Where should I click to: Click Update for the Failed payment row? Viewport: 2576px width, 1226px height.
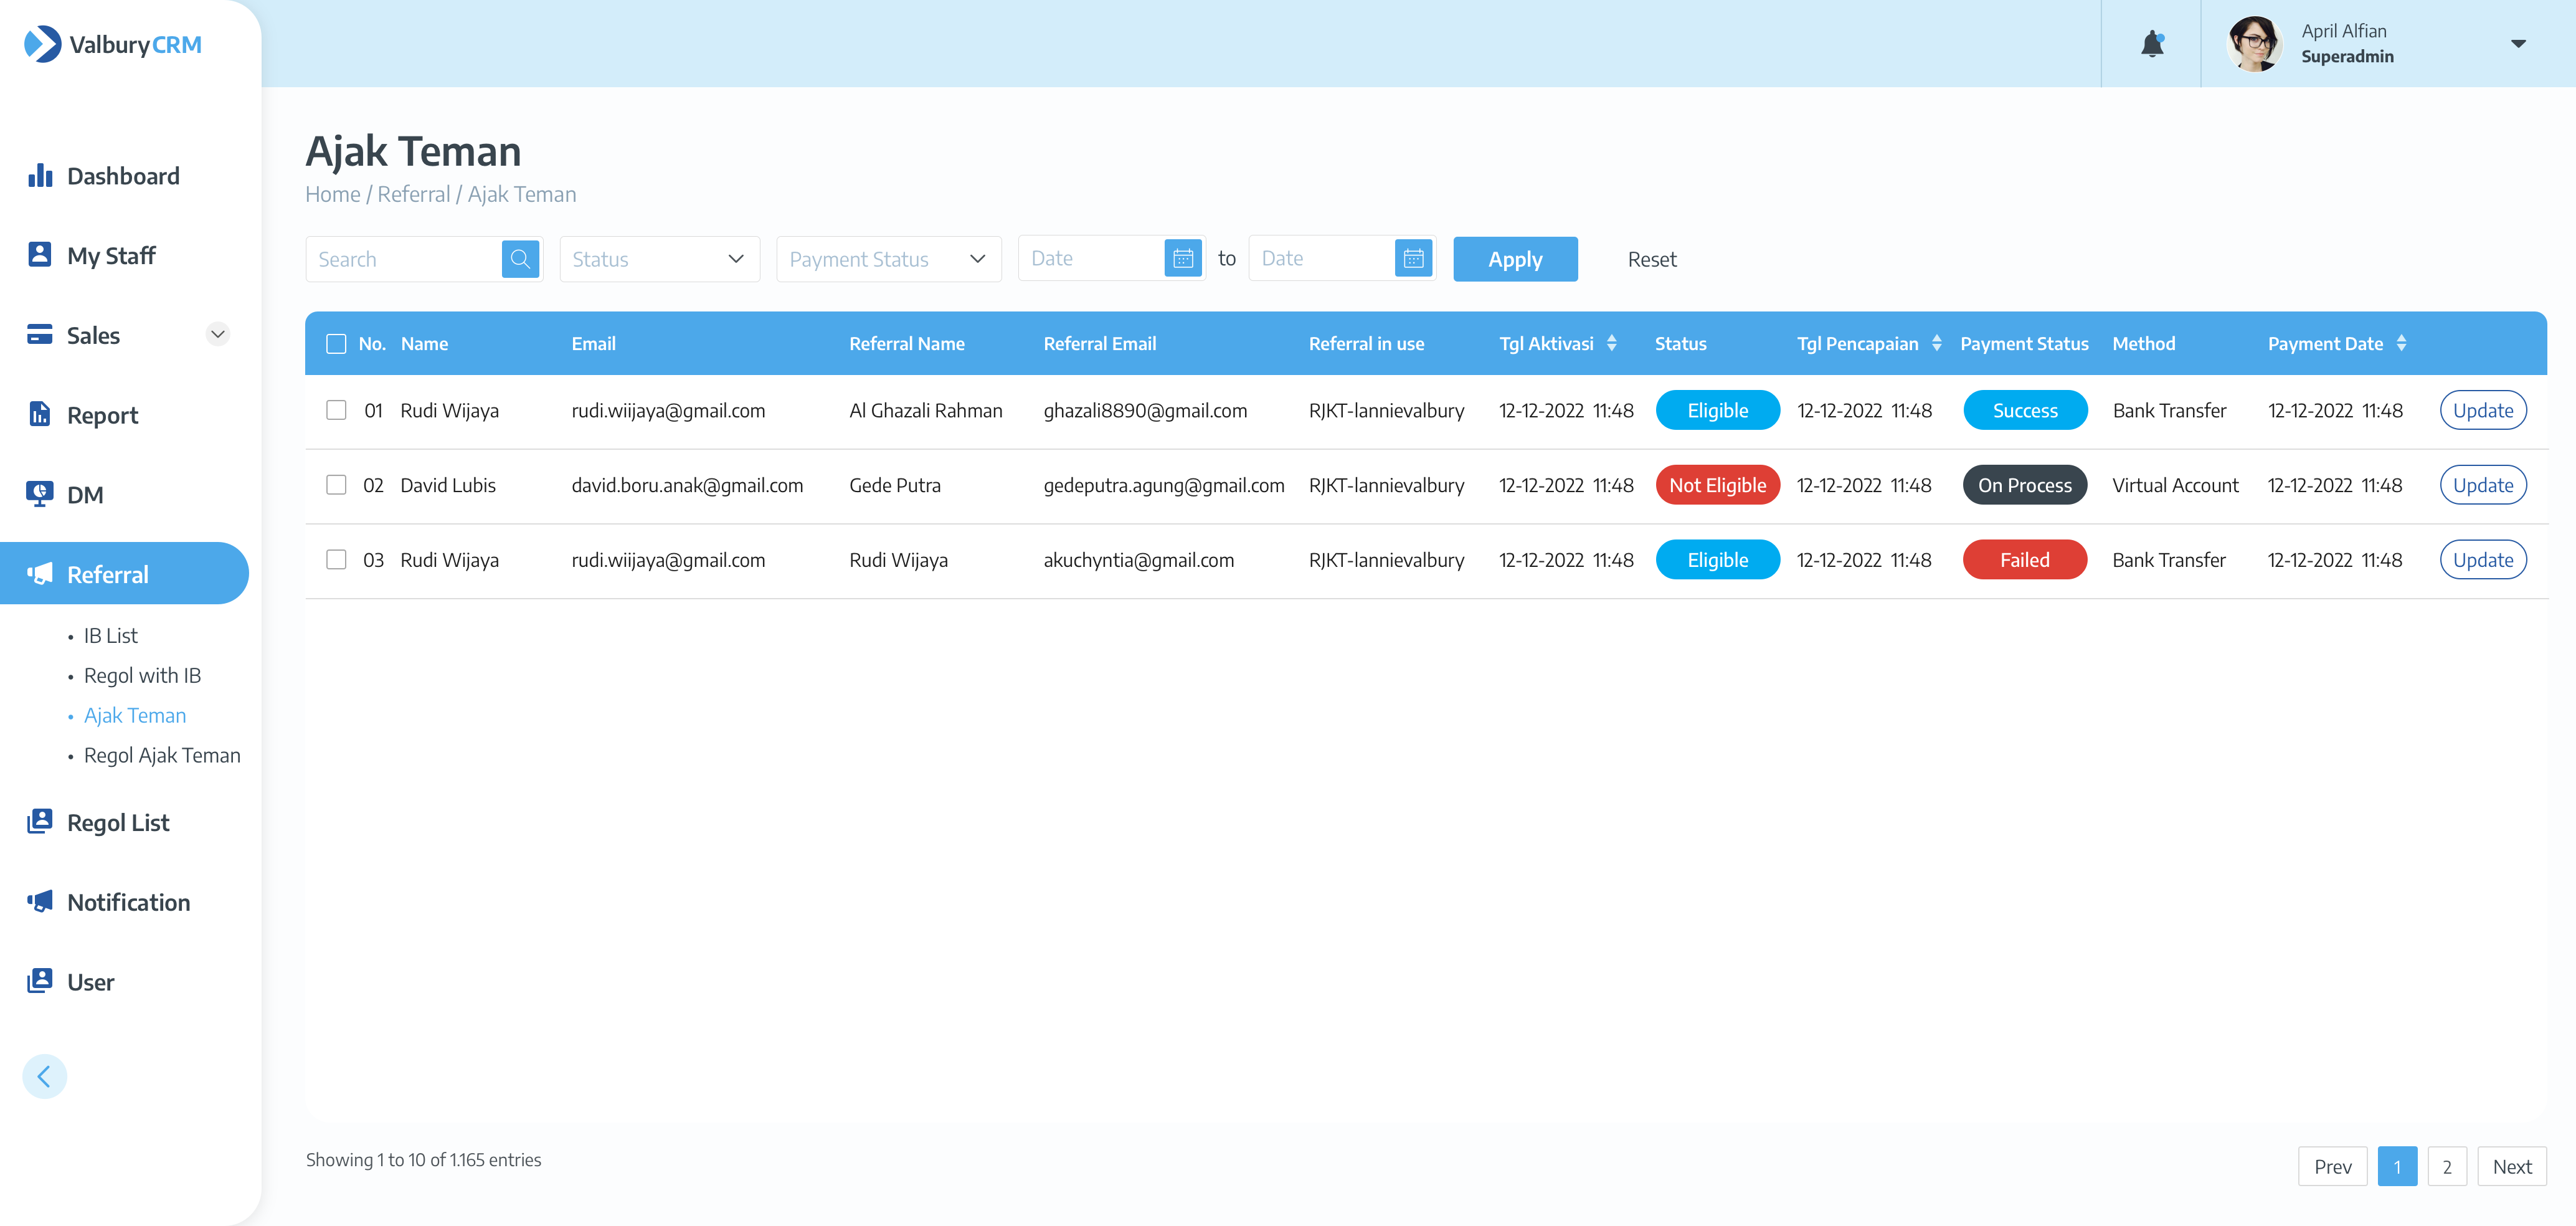click(x=2482, y=560)
